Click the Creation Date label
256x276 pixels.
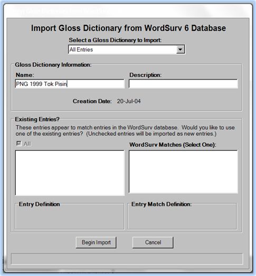point(92,101)
